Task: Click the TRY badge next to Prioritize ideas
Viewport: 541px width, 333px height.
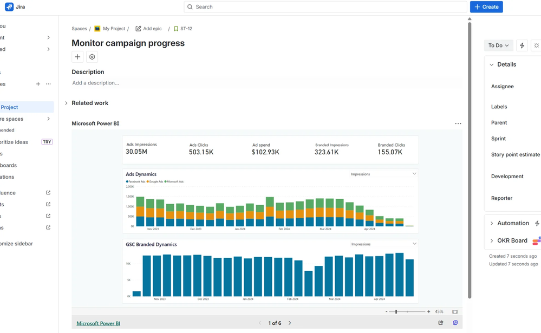Action: click(47, 142)
